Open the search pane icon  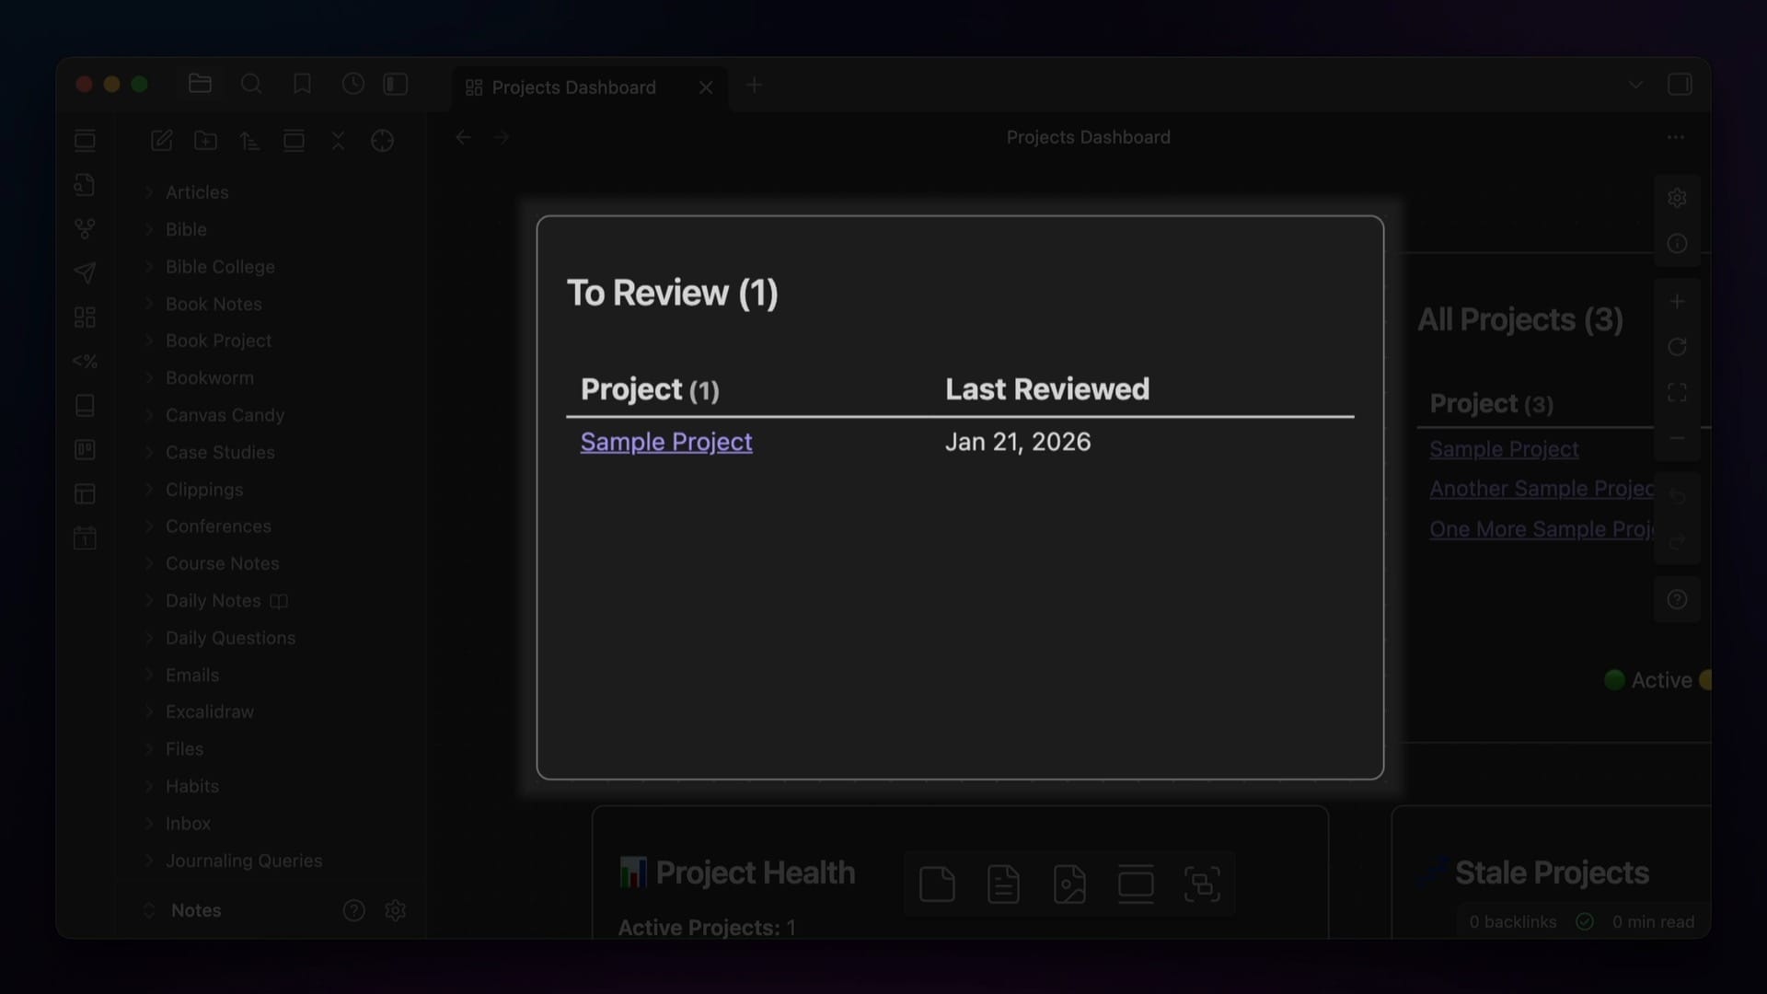[x=251, y=85]
